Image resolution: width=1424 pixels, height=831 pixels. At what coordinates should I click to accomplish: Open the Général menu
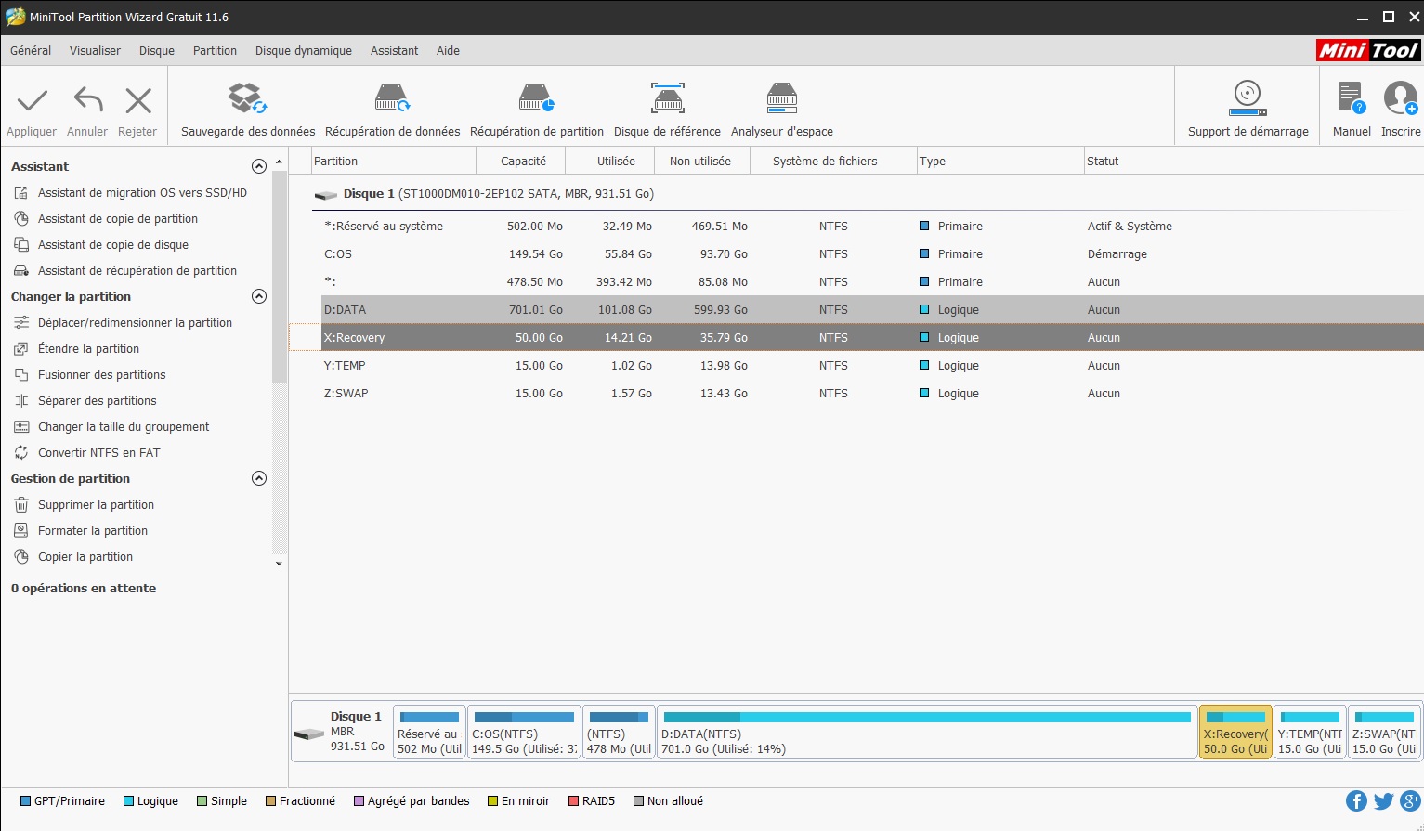click(x=31, y=51)
